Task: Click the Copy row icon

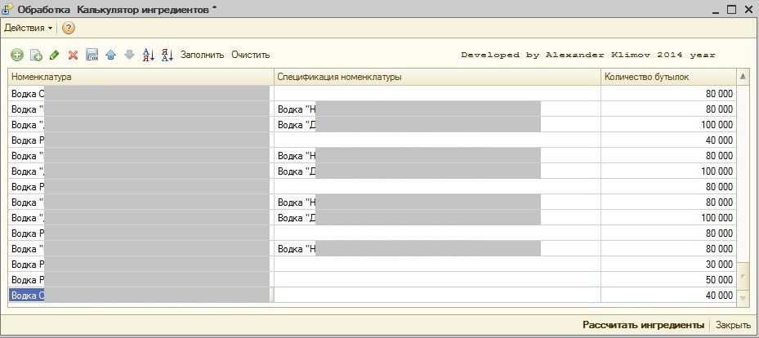Action: click(x=36, y=55)
